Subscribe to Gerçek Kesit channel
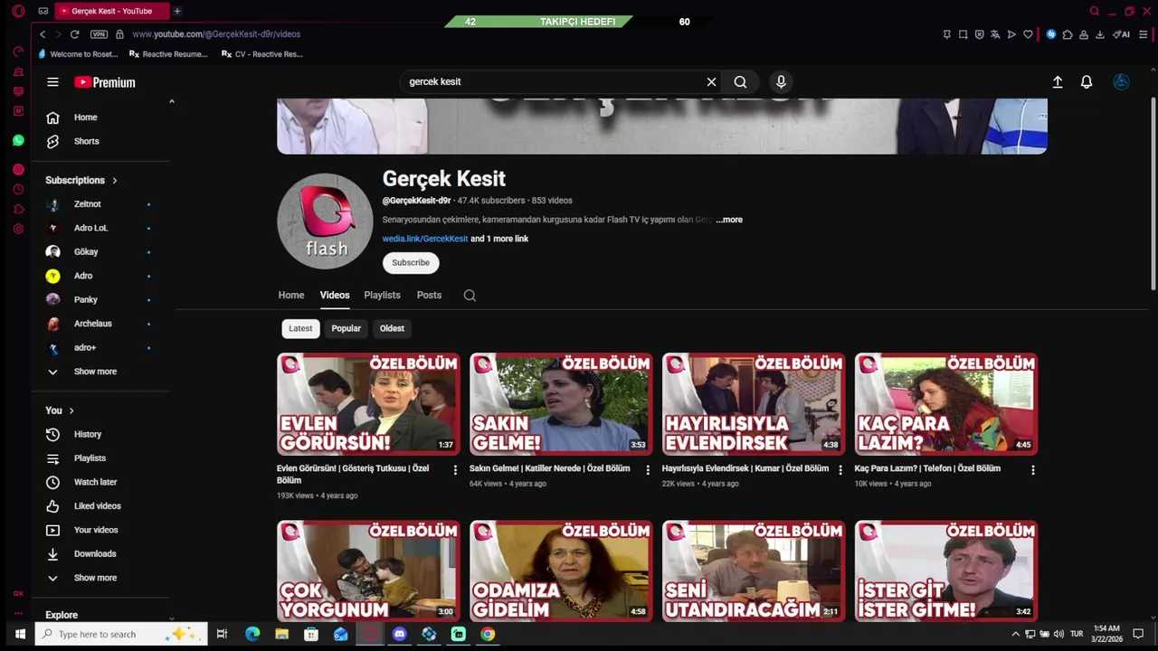The height and width of the screenshot is (651, 1158). click(411, 263)
